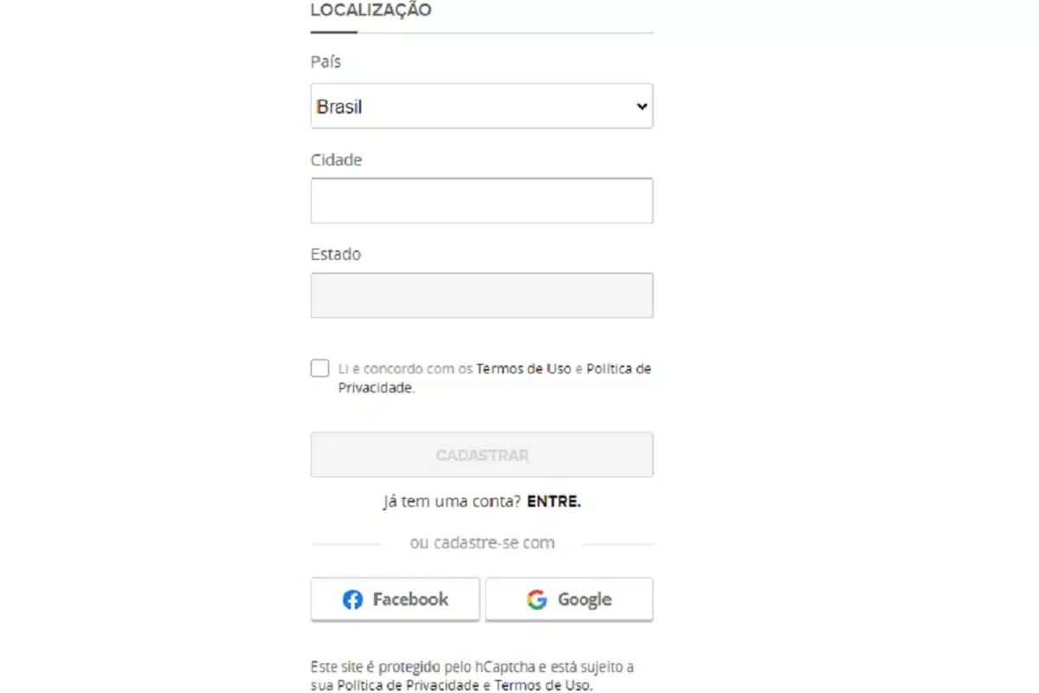This screenshot has height=693, width=1039.
Task: Click the Estado input field
Action: (481, 295)
